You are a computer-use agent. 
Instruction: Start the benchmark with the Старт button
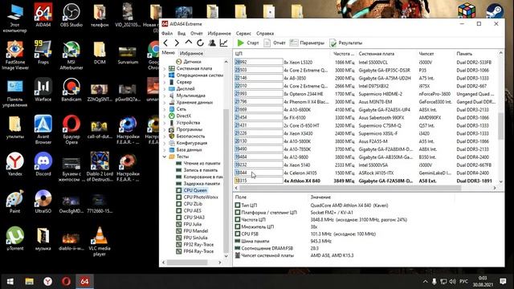[248, 43]
